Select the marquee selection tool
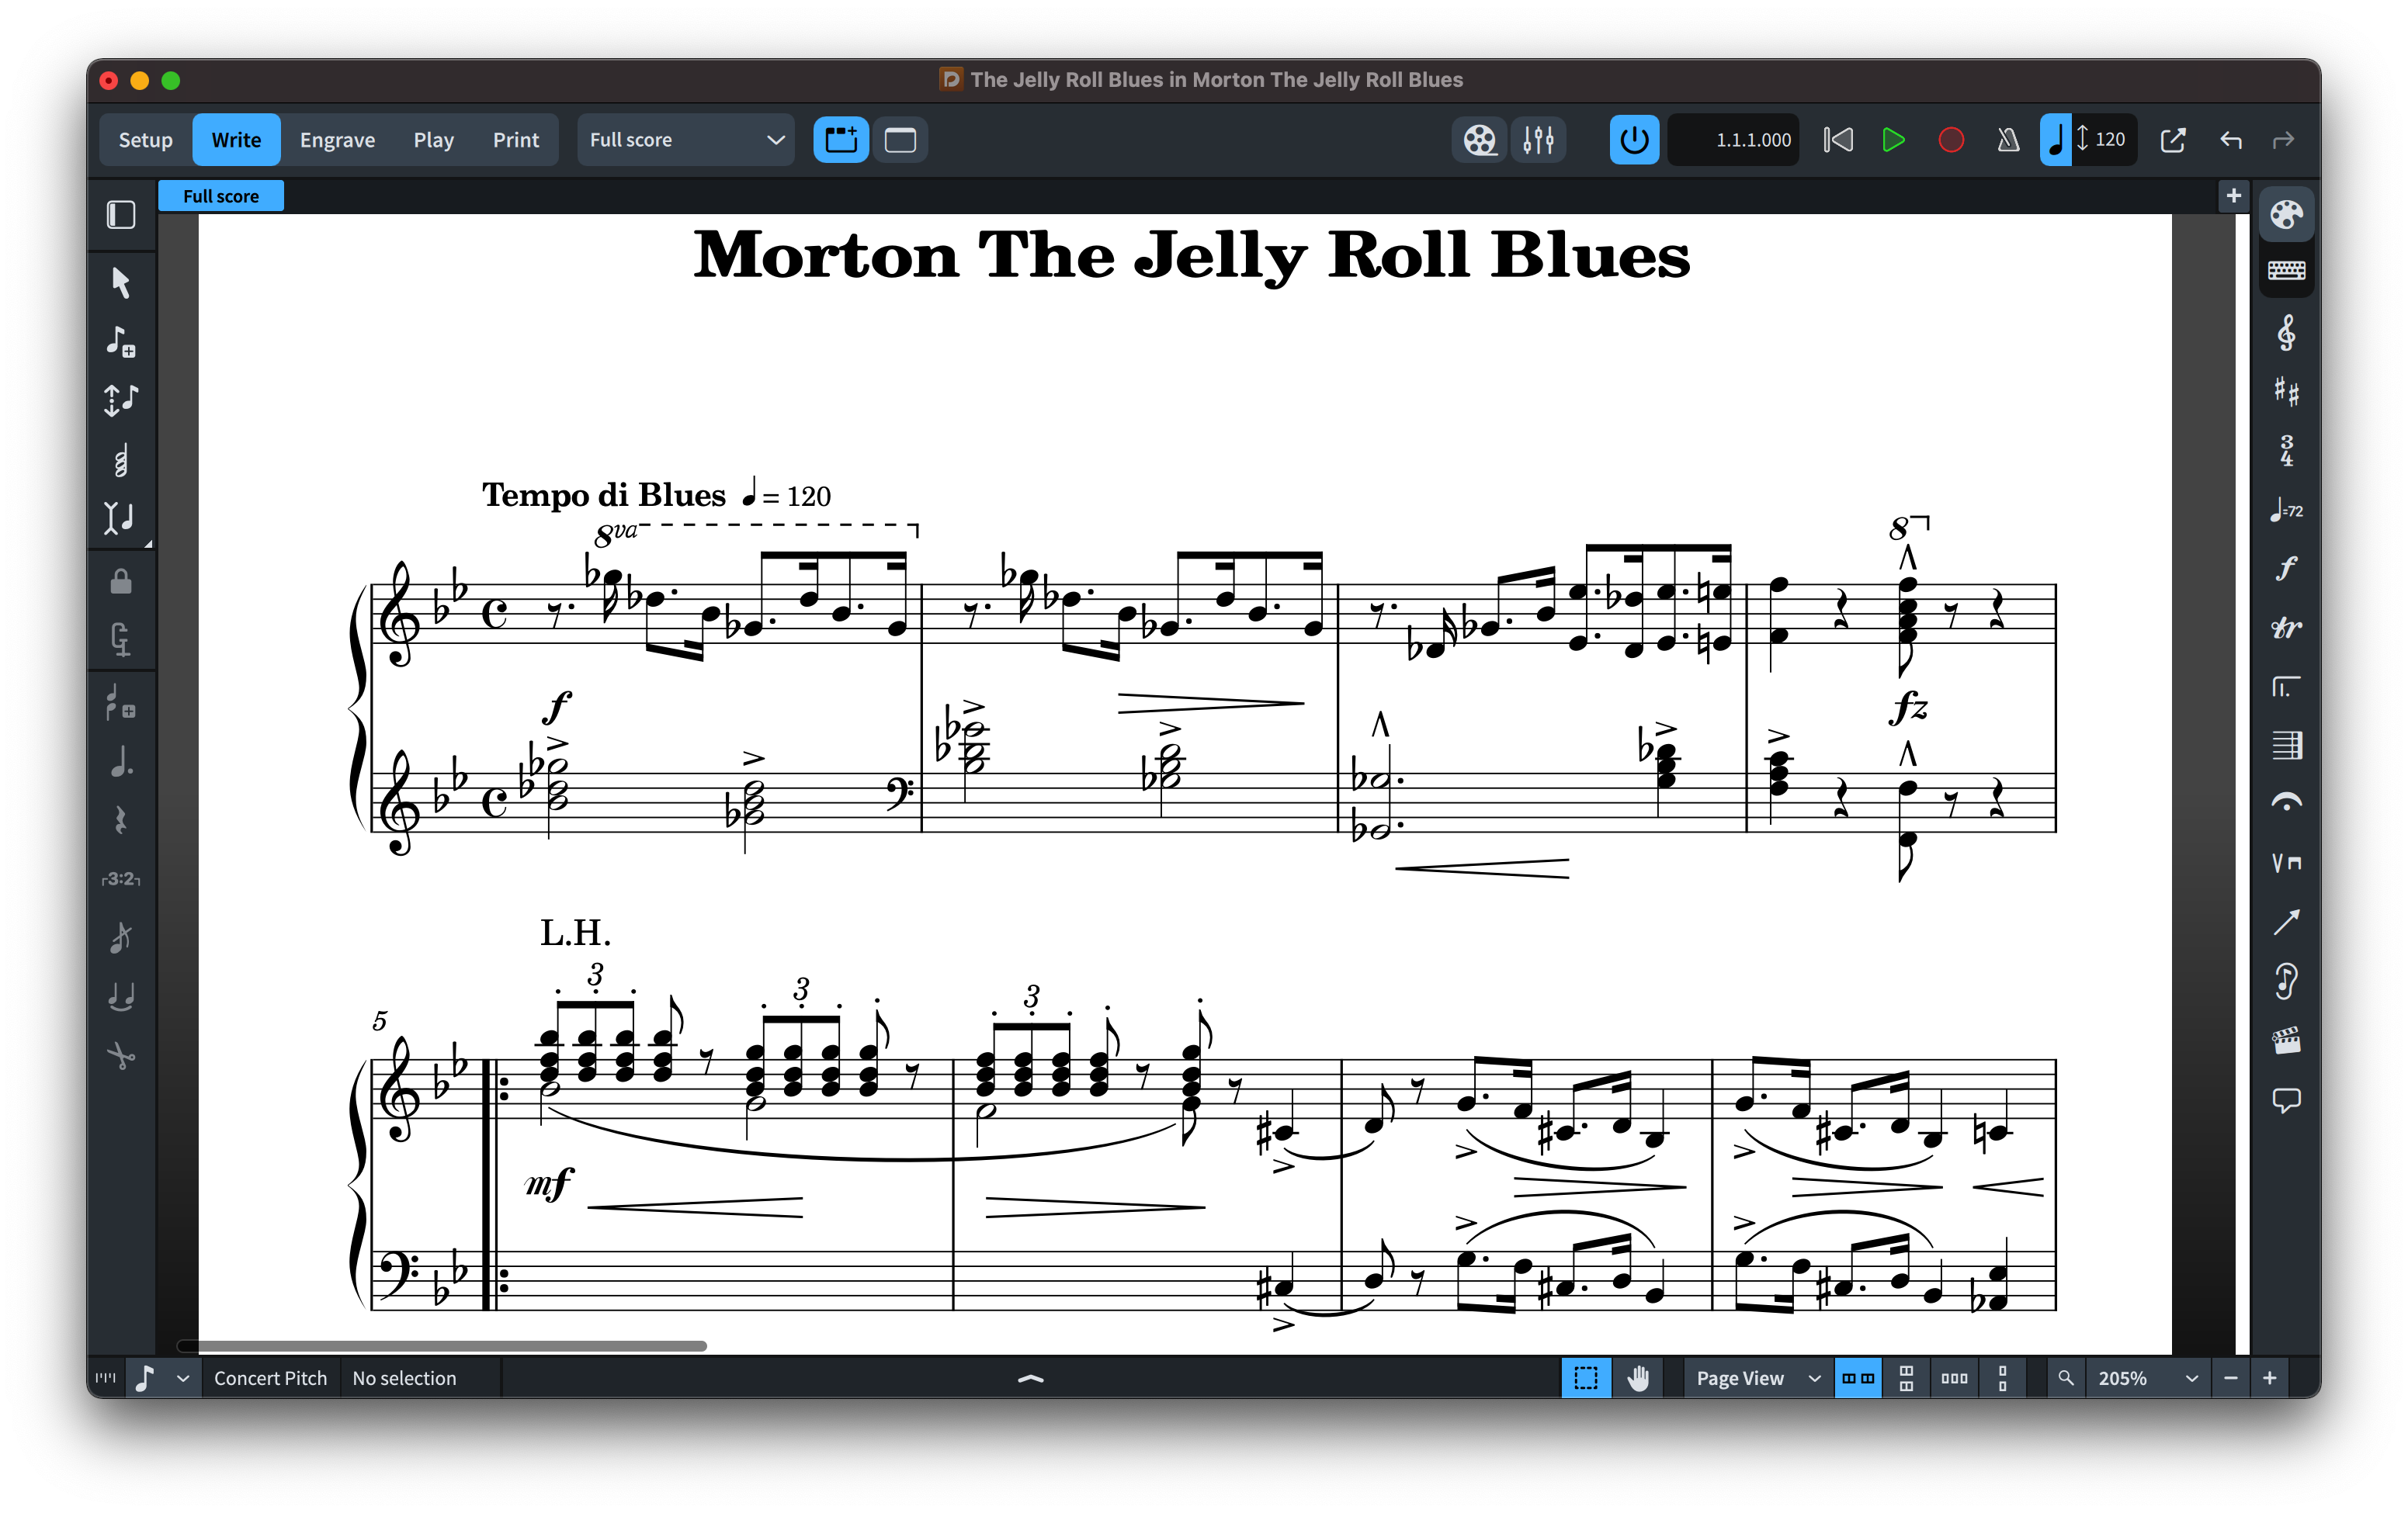 1585,1378
